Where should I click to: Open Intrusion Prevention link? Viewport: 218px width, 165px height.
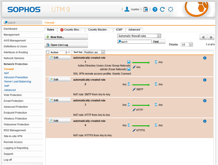16,77
